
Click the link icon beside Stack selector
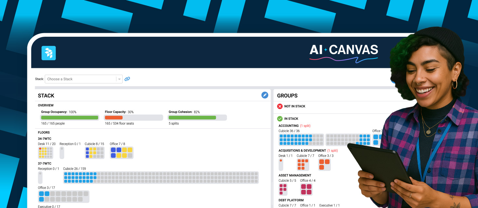point(127,79)
